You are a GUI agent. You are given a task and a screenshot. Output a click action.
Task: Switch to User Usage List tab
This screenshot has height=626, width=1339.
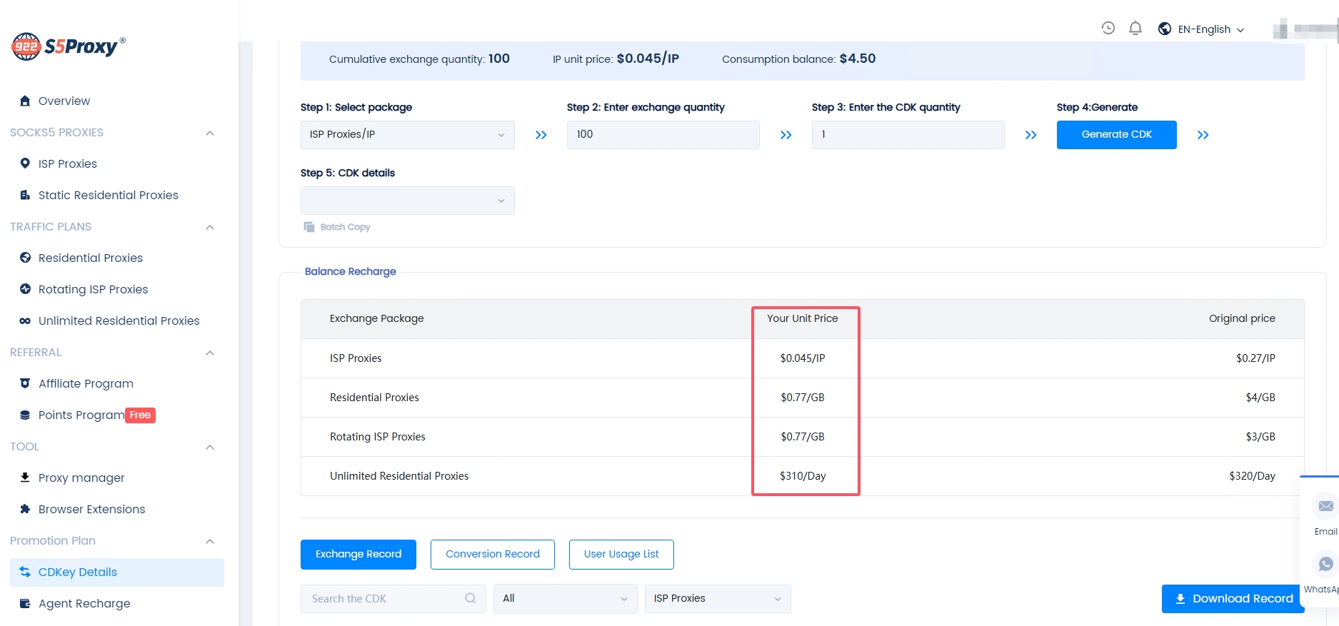621,555
